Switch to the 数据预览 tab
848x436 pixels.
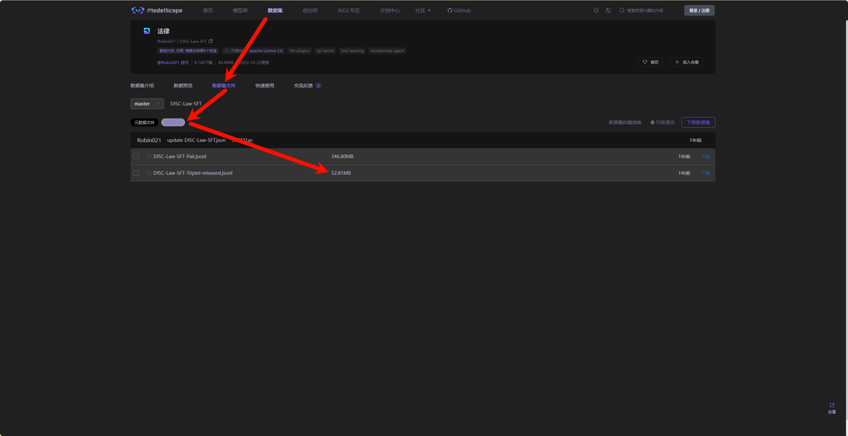pos(183,85)
